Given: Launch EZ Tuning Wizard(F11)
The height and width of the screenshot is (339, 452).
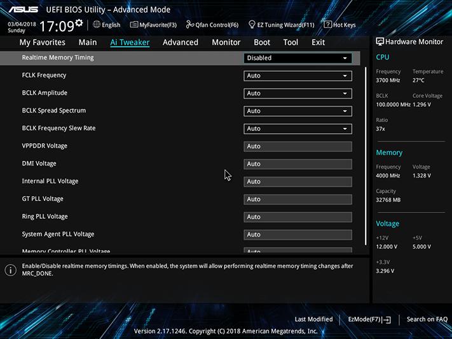Looking at the screenshot, I should 281,25.
